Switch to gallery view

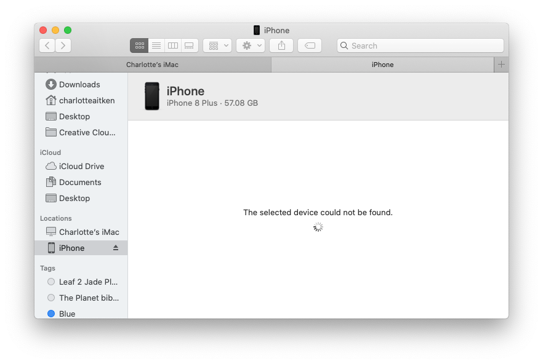pyautogui.click(x=190, y=45)
